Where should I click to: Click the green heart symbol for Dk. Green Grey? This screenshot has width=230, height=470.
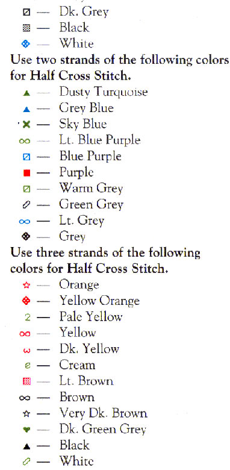pyautogui.click(x=26, y=430)
